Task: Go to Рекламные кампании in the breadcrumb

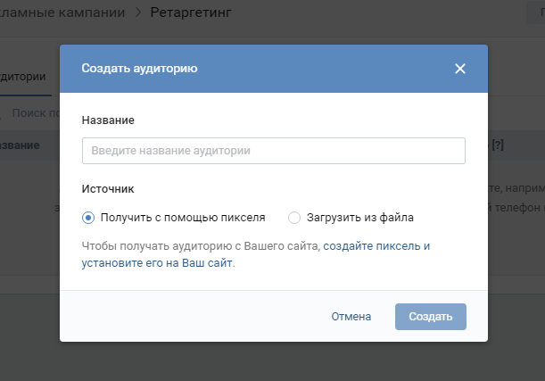Action: tap(61, 12)
